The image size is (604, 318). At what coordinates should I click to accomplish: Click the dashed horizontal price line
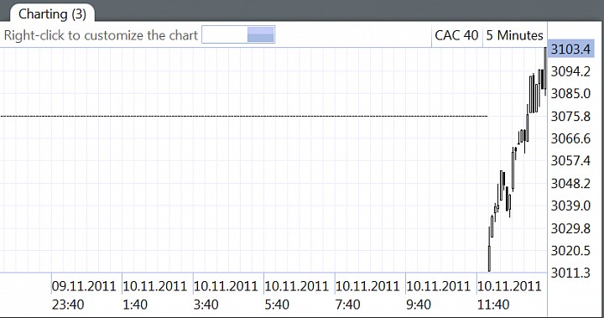244,116
